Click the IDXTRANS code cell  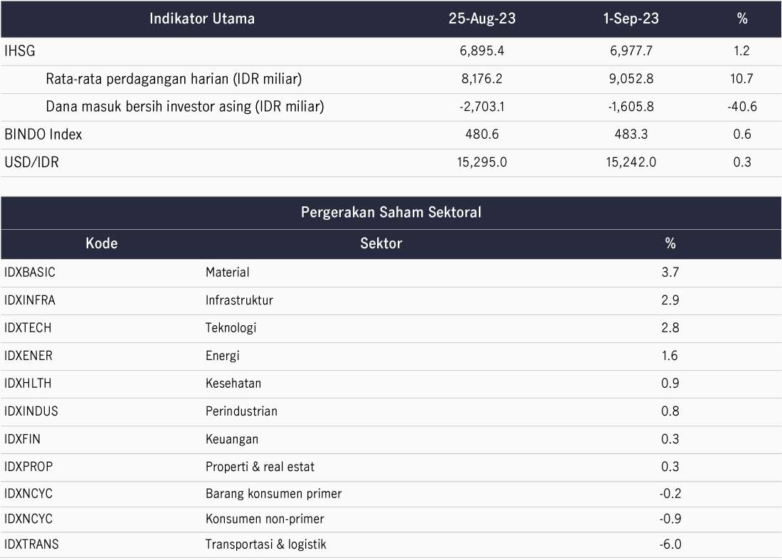point(31,544)
